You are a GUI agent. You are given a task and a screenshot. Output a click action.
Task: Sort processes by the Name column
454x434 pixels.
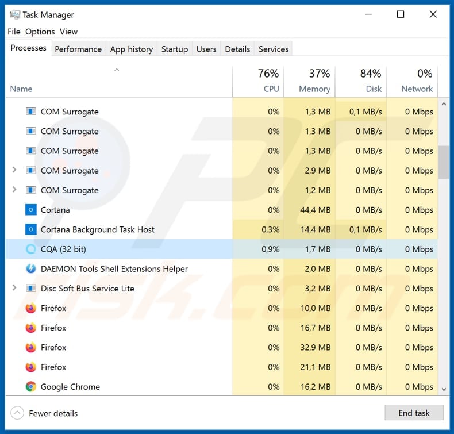pyautogui.click(x=21, y=89)
